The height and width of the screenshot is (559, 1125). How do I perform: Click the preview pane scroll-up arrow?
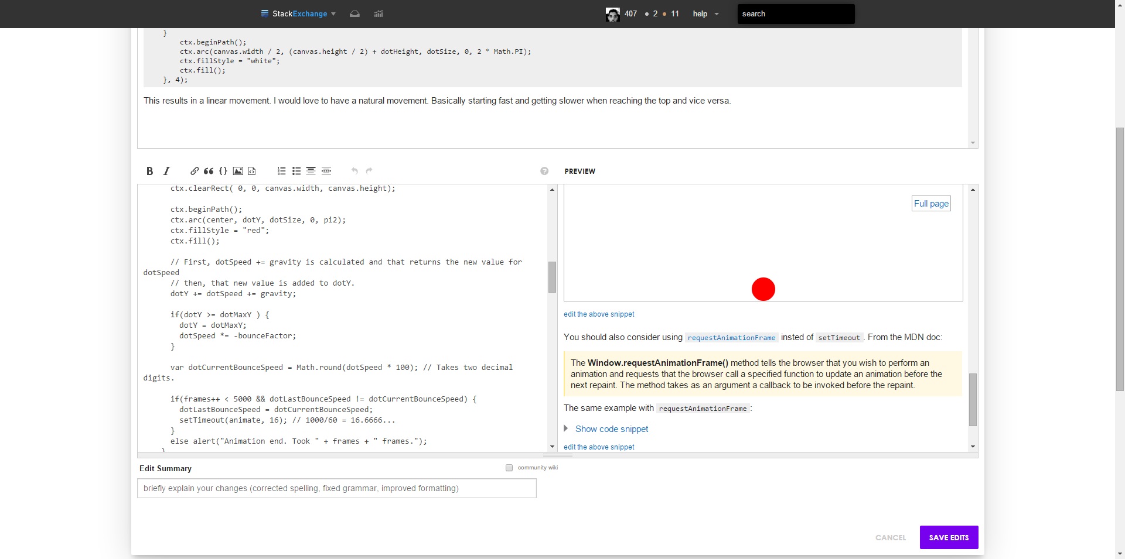pos(973,190)
